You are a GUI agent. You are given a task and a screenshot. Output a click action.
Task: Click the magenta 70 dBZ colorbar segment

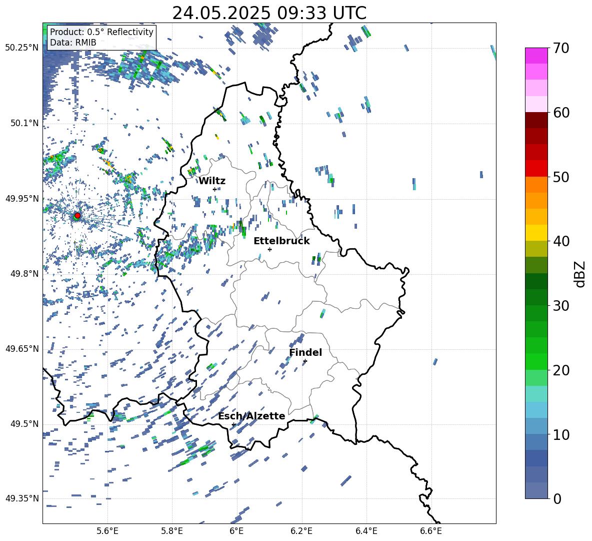pos(536,56)
